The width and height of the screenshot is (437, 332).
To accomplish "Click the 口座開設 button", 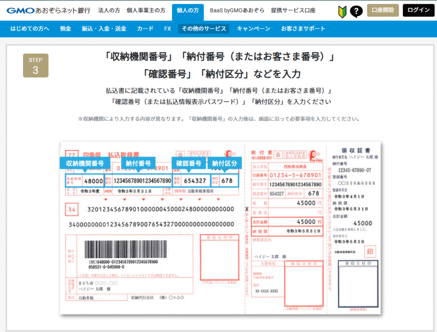I will tap(383, 10).
